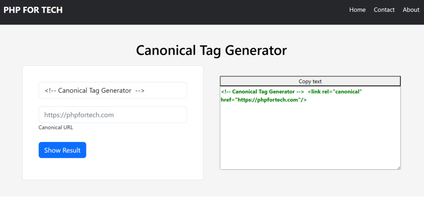Click the end of the comment input text
This screenshot has width=424, height=200.
[x=145, y=90]
